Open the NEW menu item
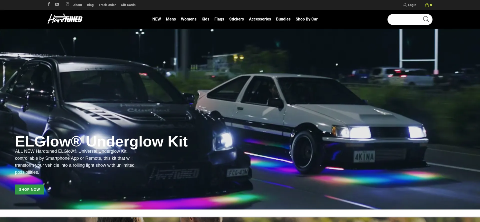This screenshot has height=222, width=480. [156, 19]
